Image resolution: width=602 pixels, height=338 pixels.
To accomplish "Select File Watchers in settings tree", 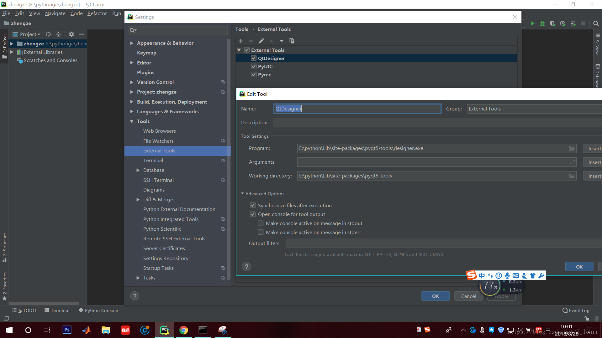I will click(158, 141).
